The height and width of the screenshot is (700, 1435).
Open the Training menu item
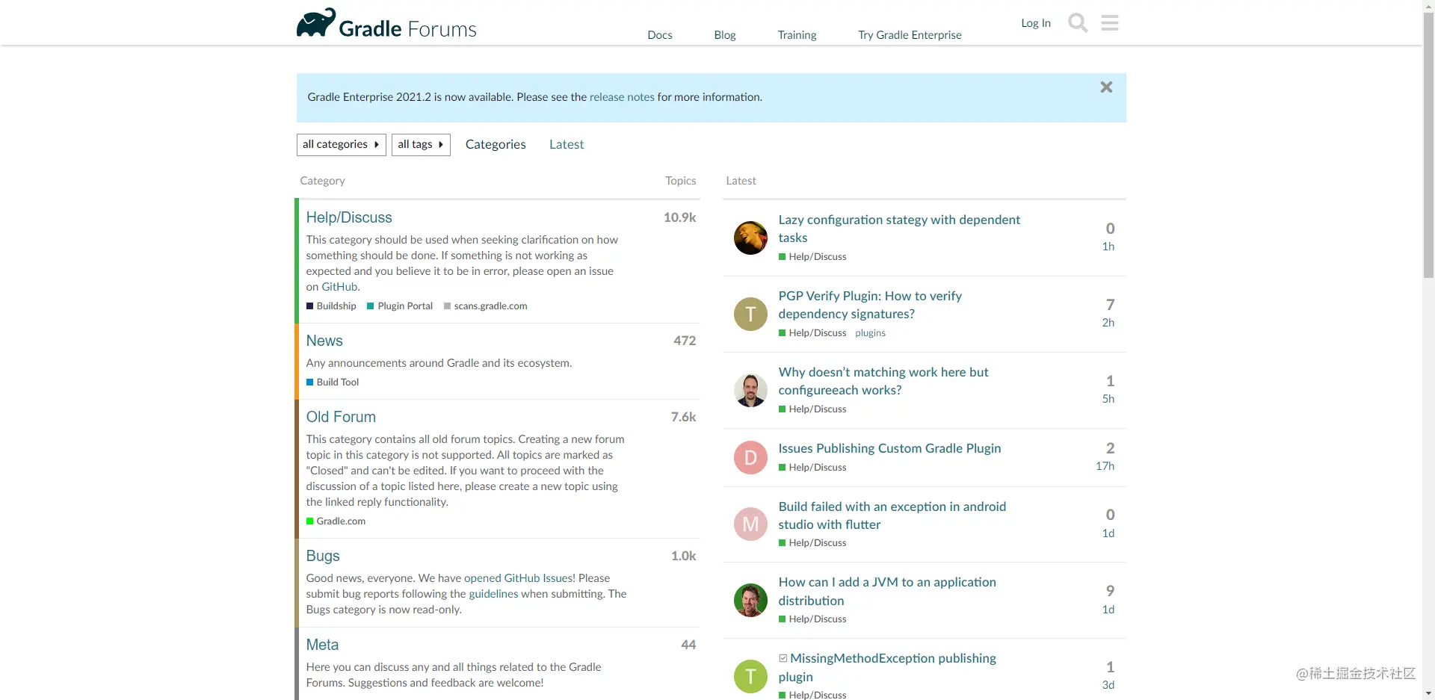(x=797, y=35)
